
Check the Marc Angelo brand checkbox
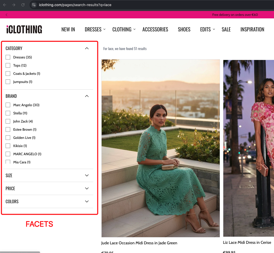coord(8,105)
